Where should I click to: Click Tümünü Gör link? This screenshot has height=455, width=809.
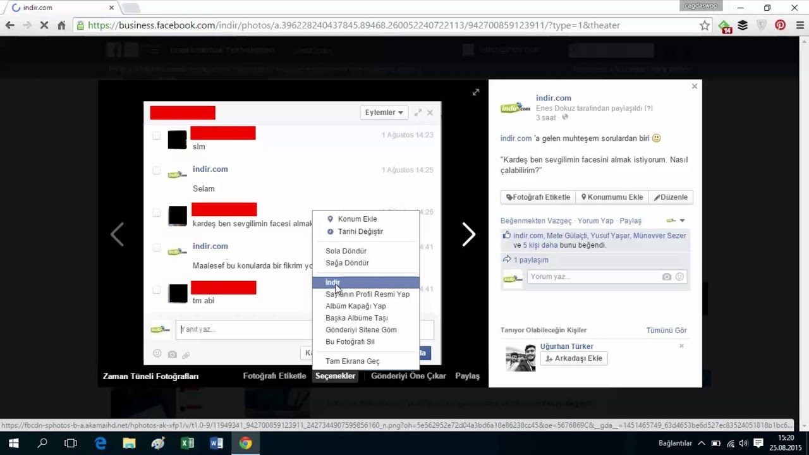click(666, 331)
